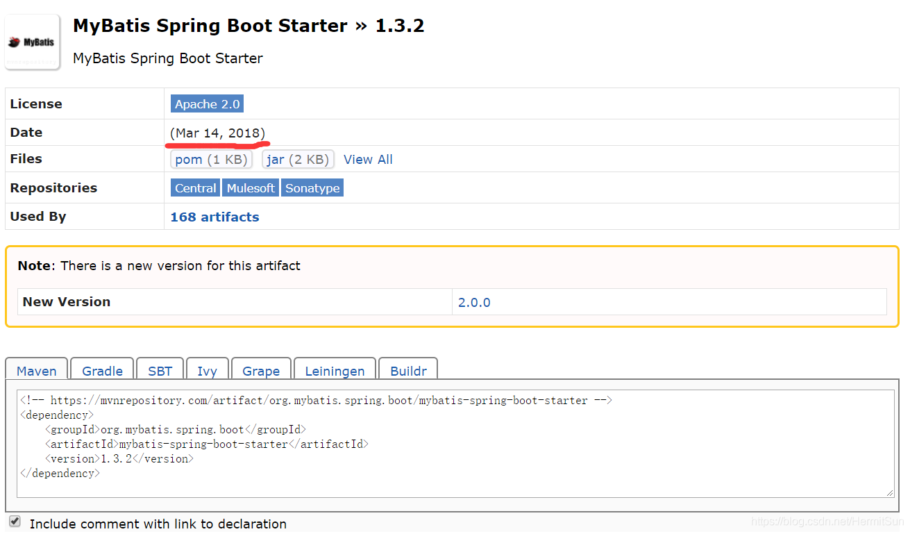Click the new version note text
This screenshot has height=534, width=910.
pyautogui.click(x=159, y=266)
